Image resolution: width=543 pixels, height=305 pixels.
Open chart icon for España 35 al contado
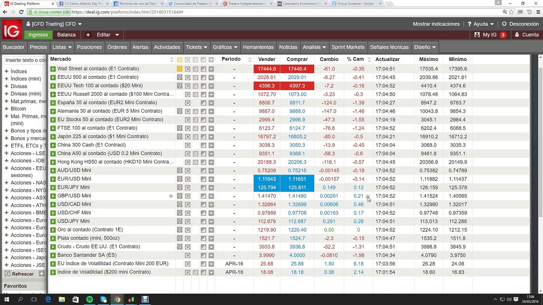[203, 103]
